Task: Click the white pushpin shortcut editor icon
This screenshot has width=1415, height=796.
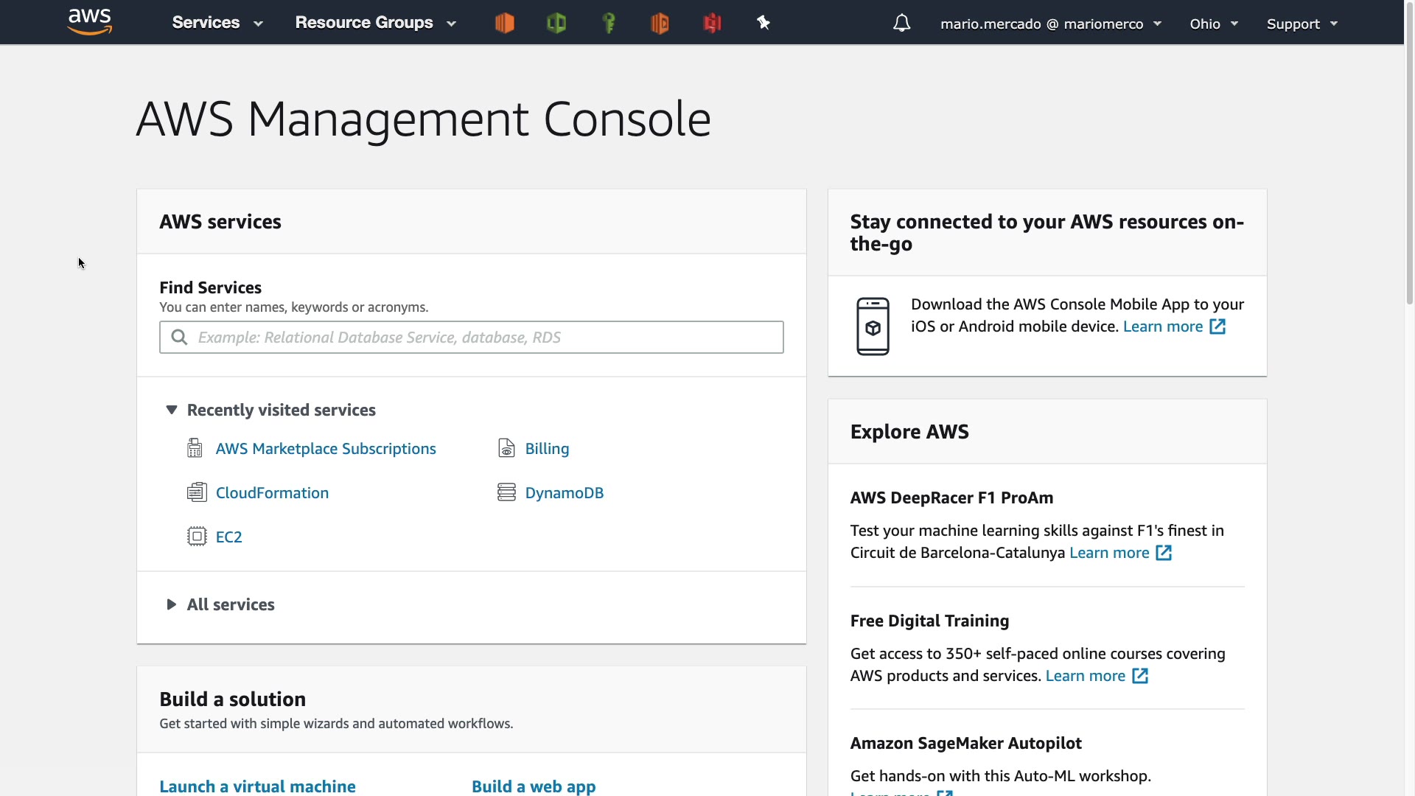Action: pos(764,24)
